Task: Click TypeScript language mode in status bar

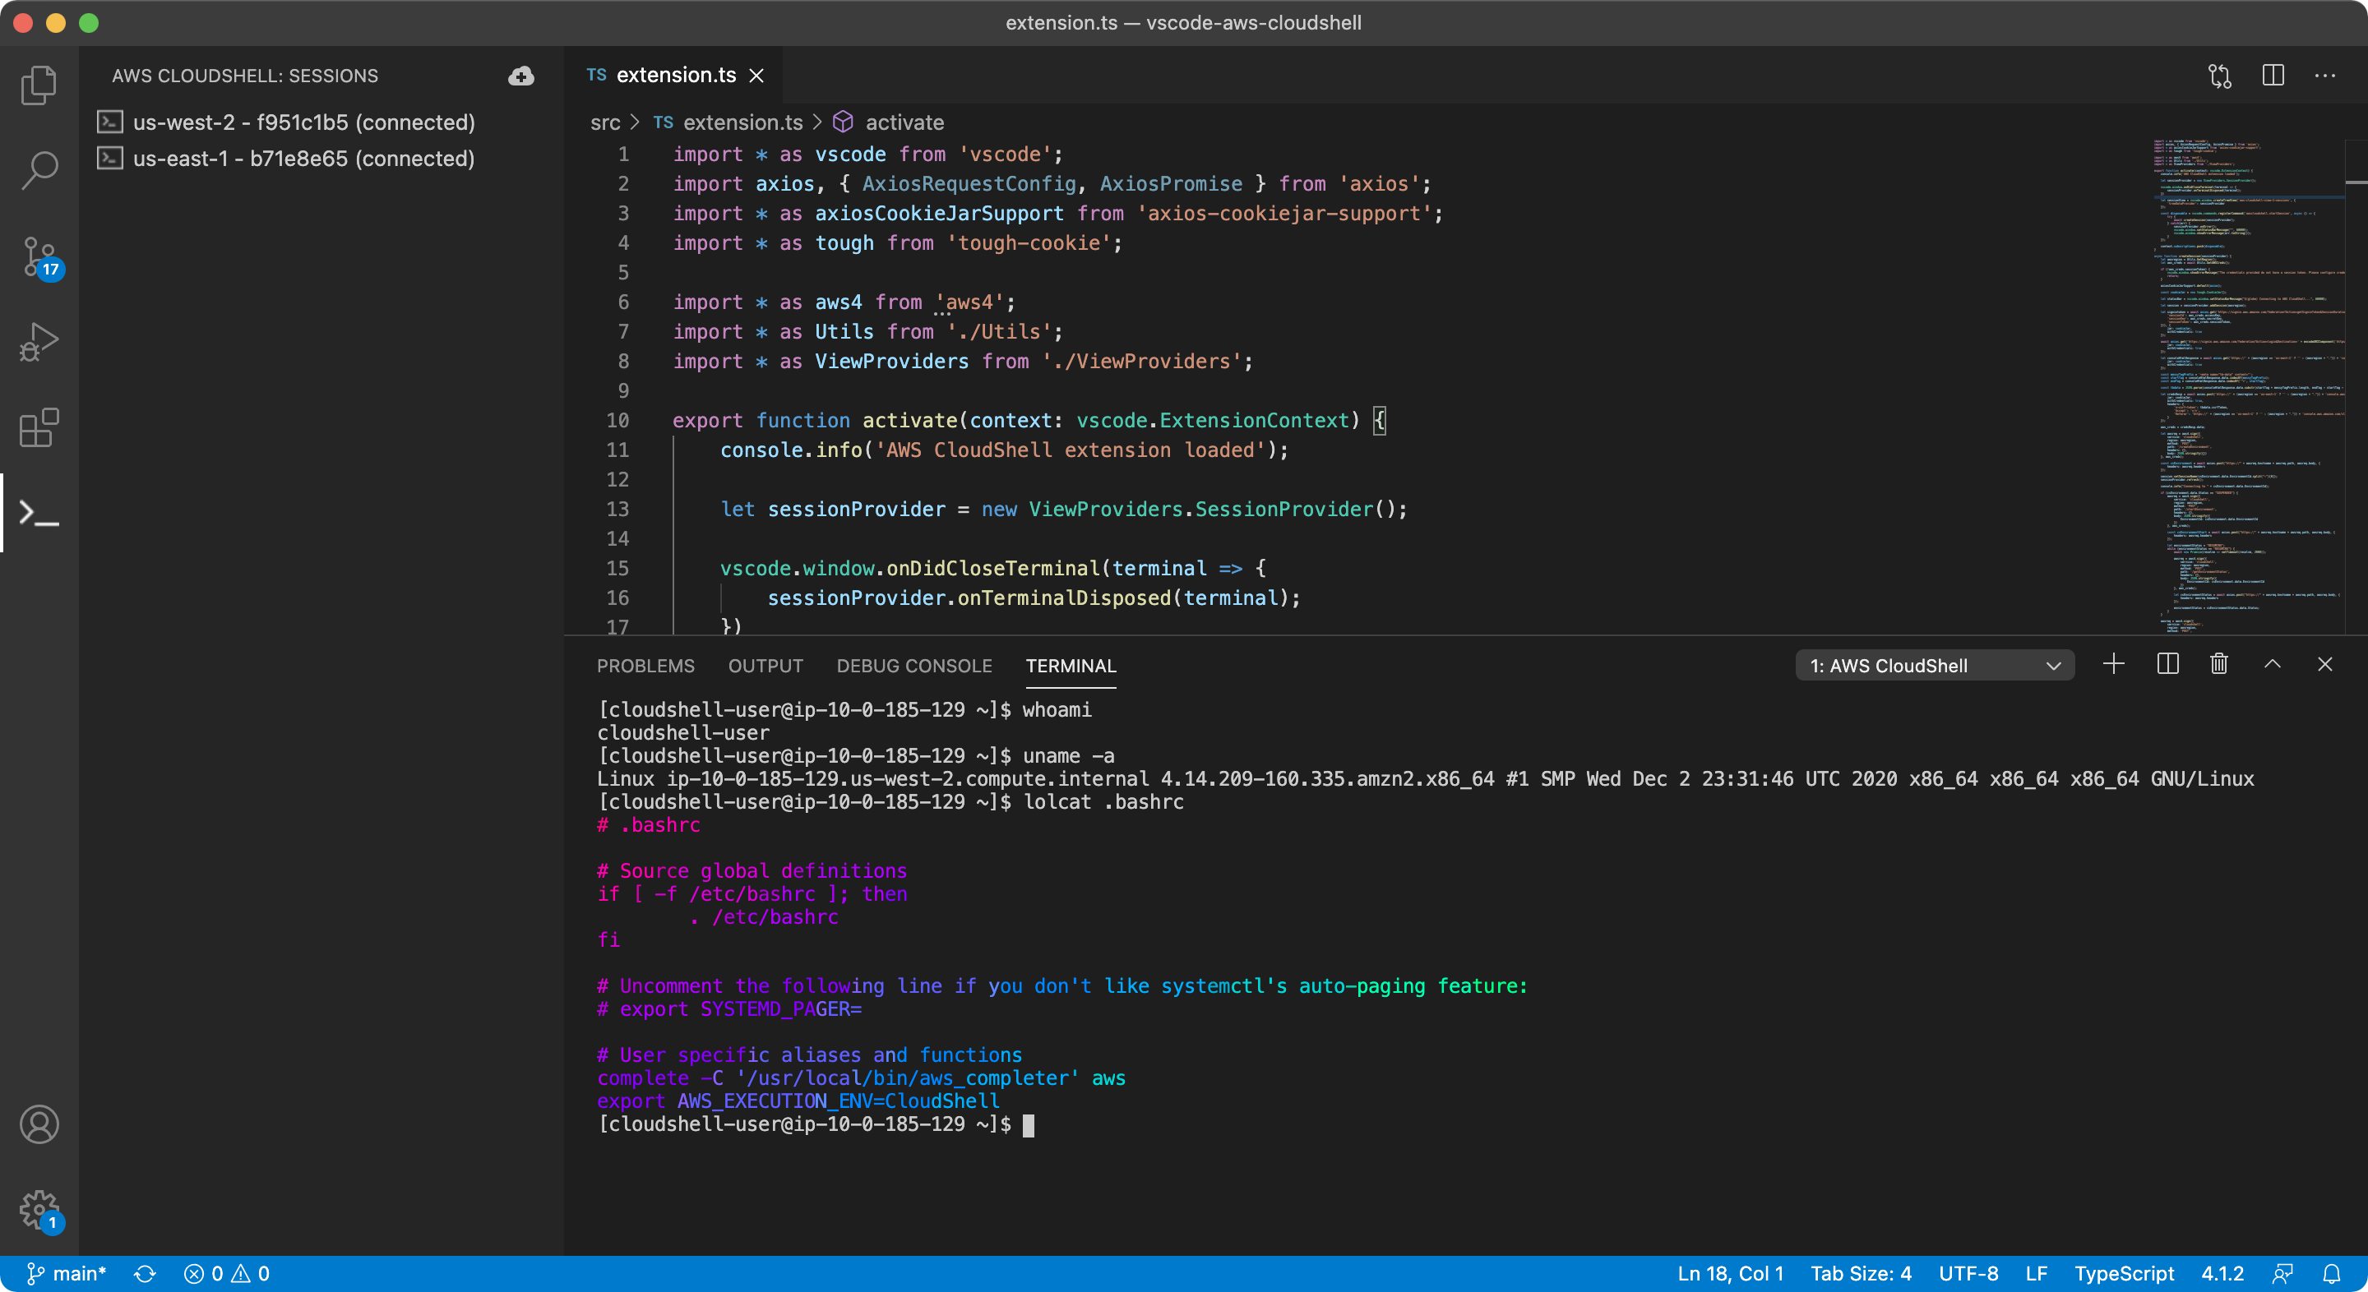Action: [2124, 1274]
